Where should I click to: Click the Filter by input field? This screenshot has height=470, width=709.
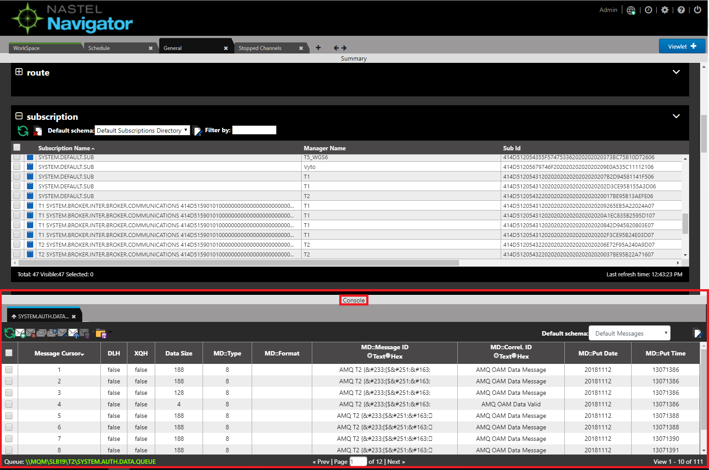tap(254, 130)
